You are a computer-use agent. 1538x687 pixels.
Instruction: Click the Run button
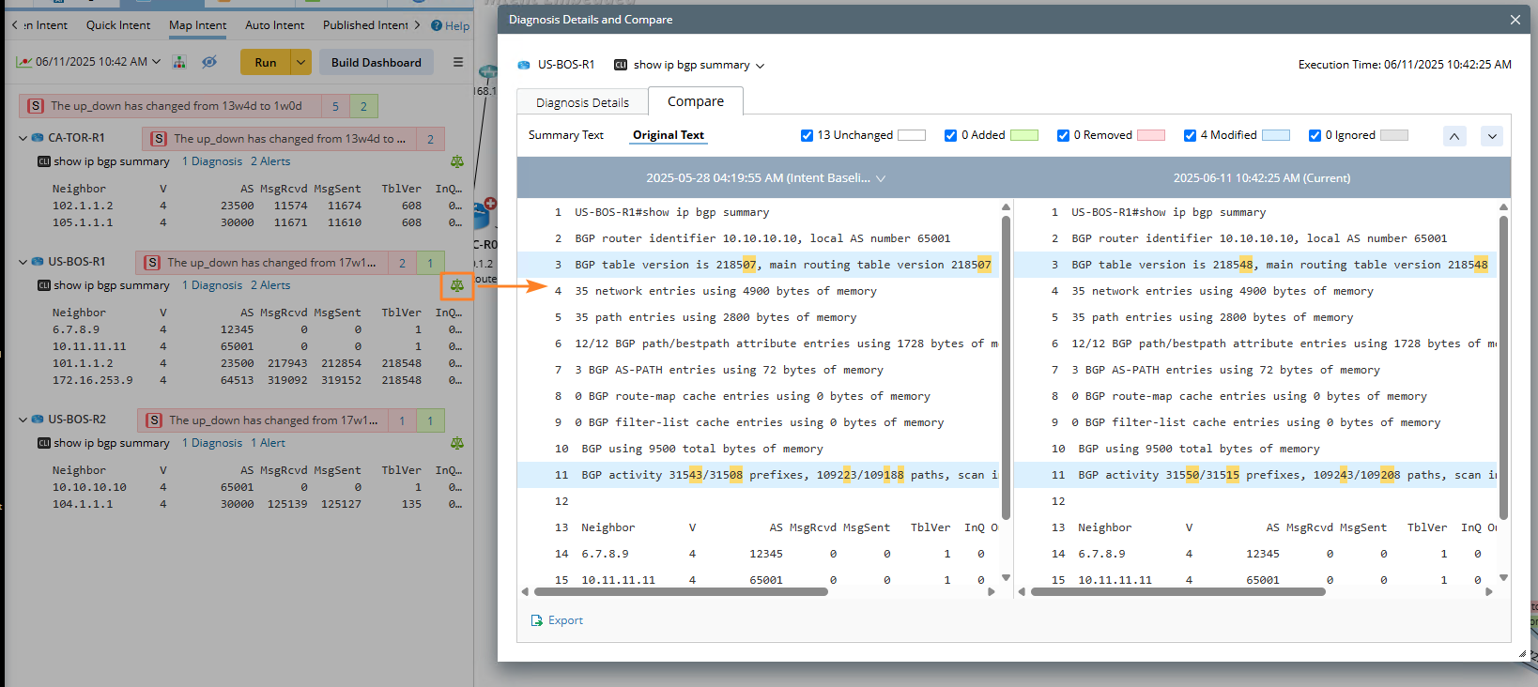pyautogui.click(x=266, y=63)
